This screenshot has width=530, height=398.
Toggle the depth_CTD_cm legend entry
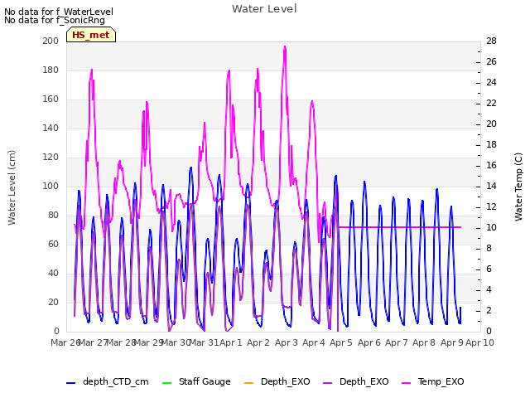tap(107, 381)
